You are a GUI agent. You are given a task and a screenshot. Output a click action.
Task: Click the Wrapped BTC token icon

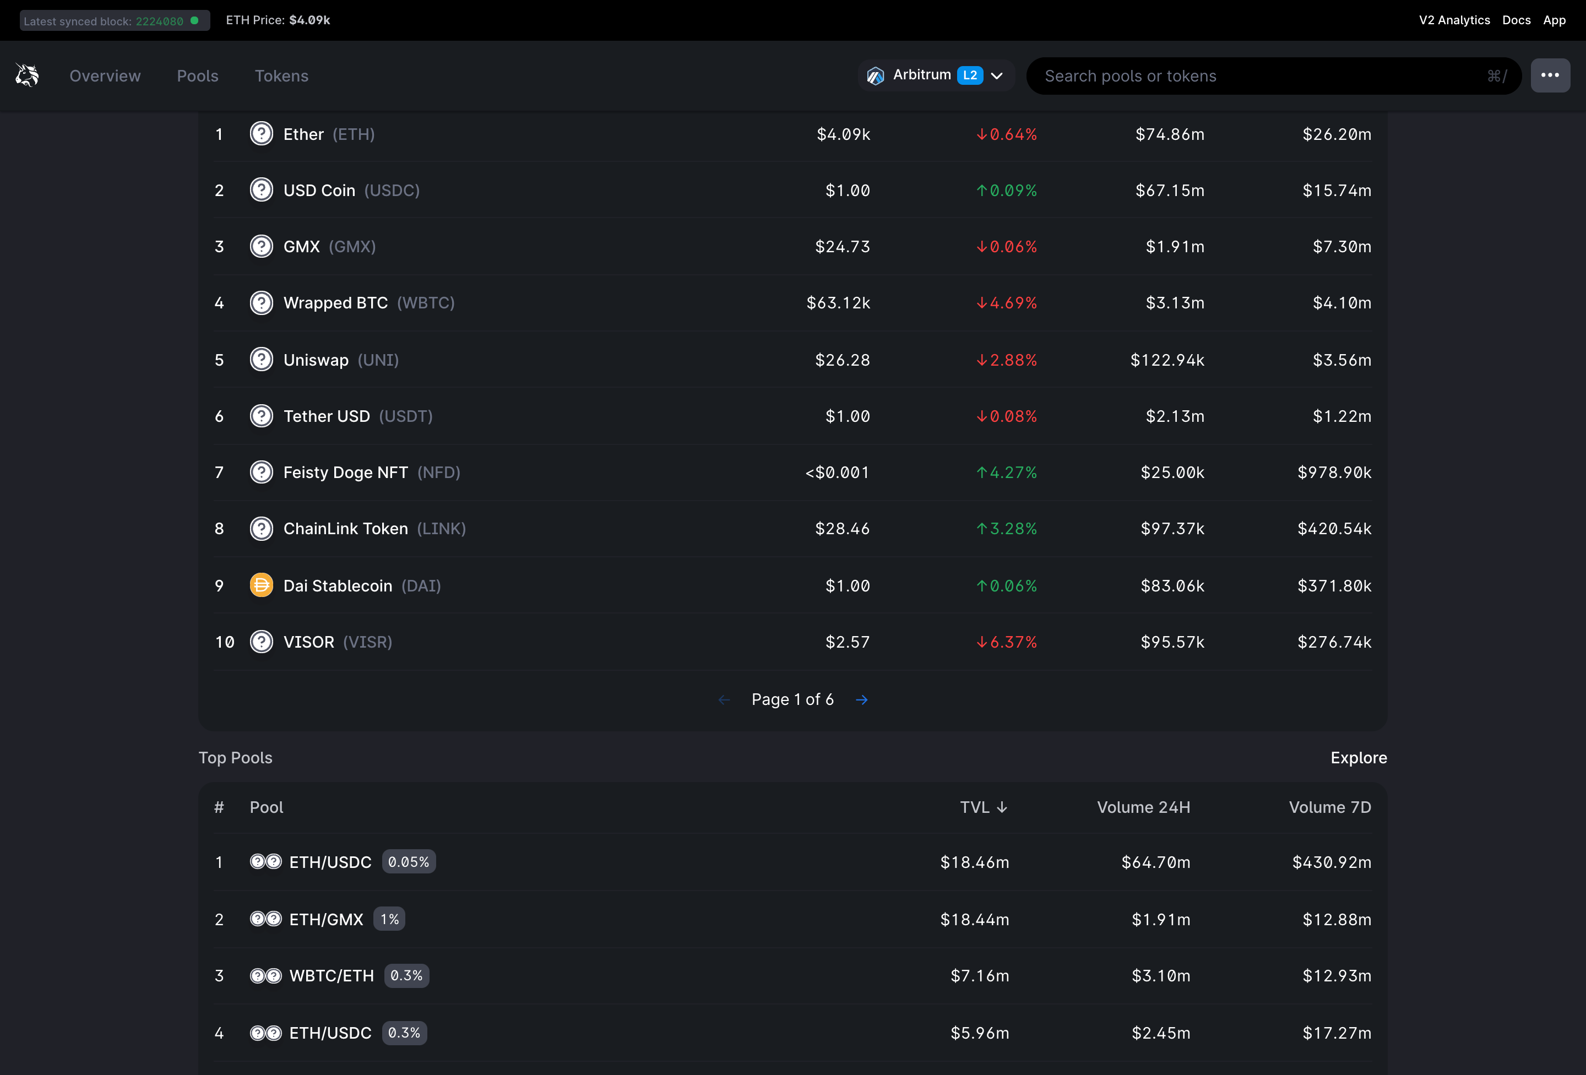point(262,302)
